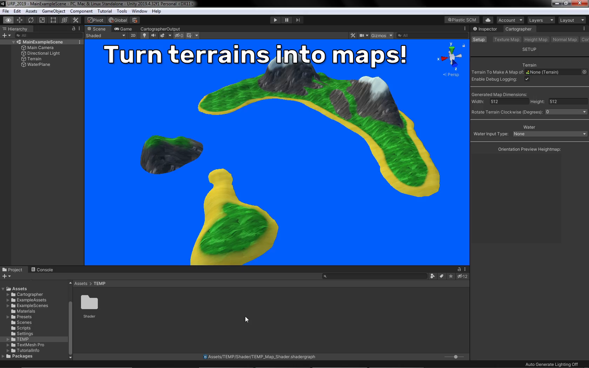Toggle grid snapping icon in main toolbar
This screenshot has height=368, width=589.
(135, 20)
